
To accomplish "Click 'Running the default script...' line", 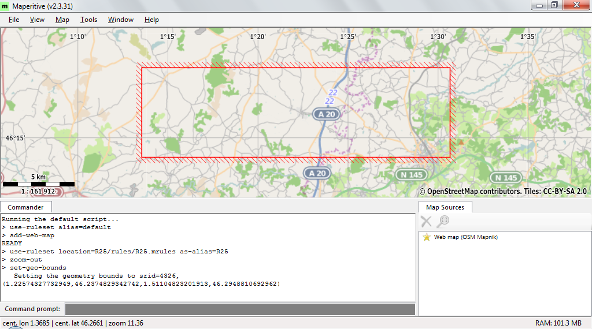I will (x=60, y=219).
